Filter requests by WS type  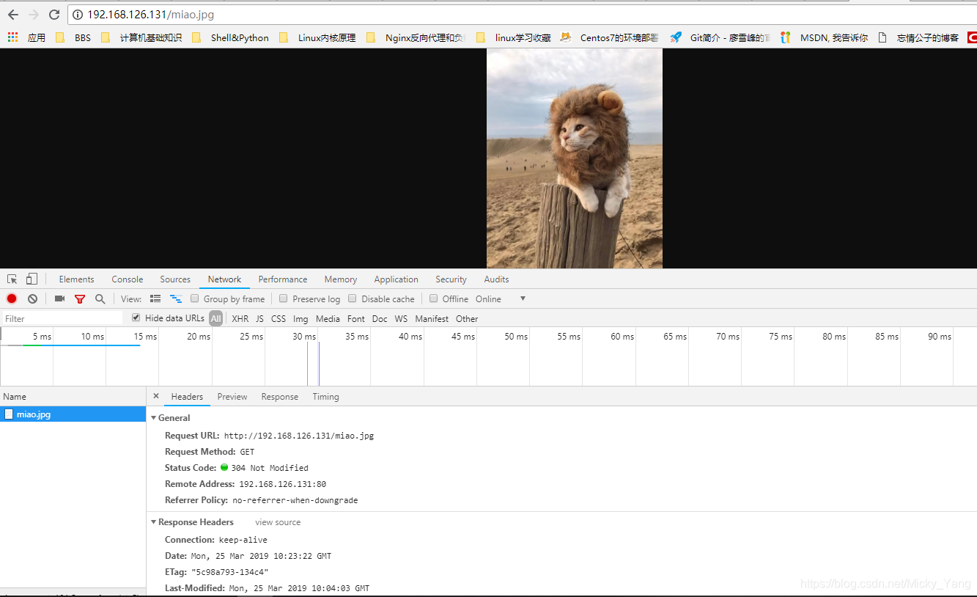(x=401, y=318)
